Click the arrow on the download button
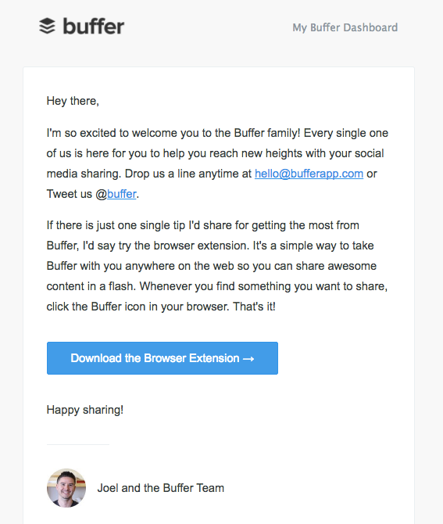The height and width of the screenshot is (524, 443). pos(248,359)
